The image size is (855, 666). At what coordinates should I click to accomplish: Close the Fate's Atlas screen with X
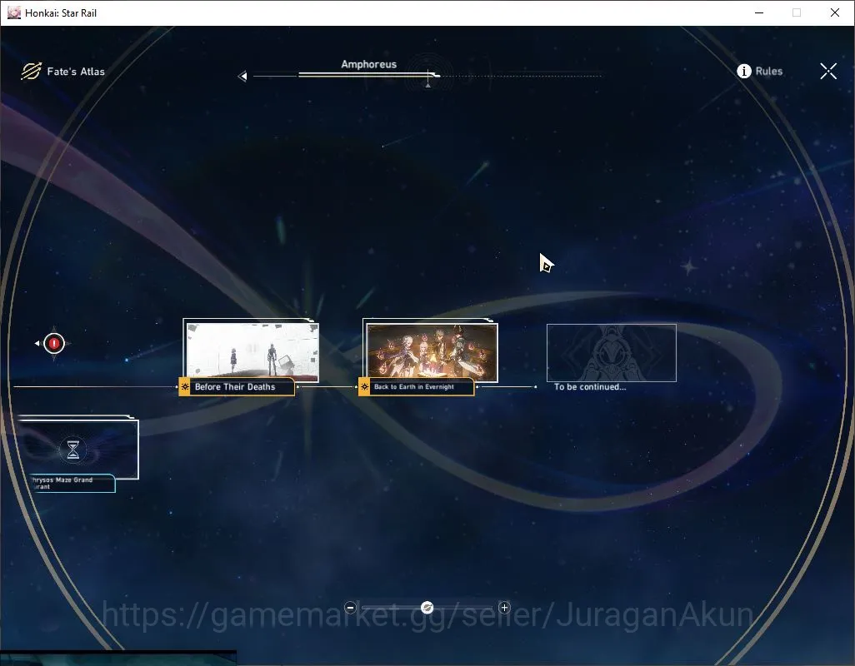(827, 71)
